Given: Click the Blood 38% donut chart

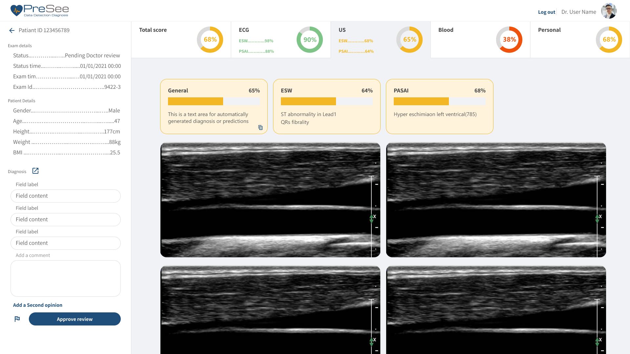Looking at the screenshot, I should pos(509,40).
